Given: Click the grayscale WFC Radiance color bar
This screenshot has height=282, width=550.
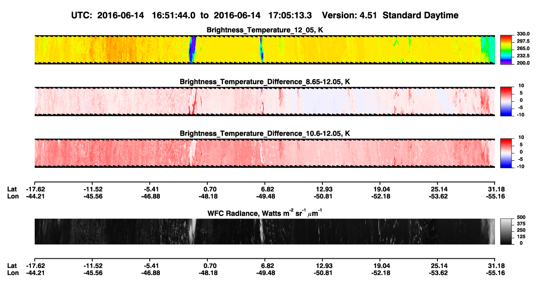Looking at the screenshot, I should 506,231.
